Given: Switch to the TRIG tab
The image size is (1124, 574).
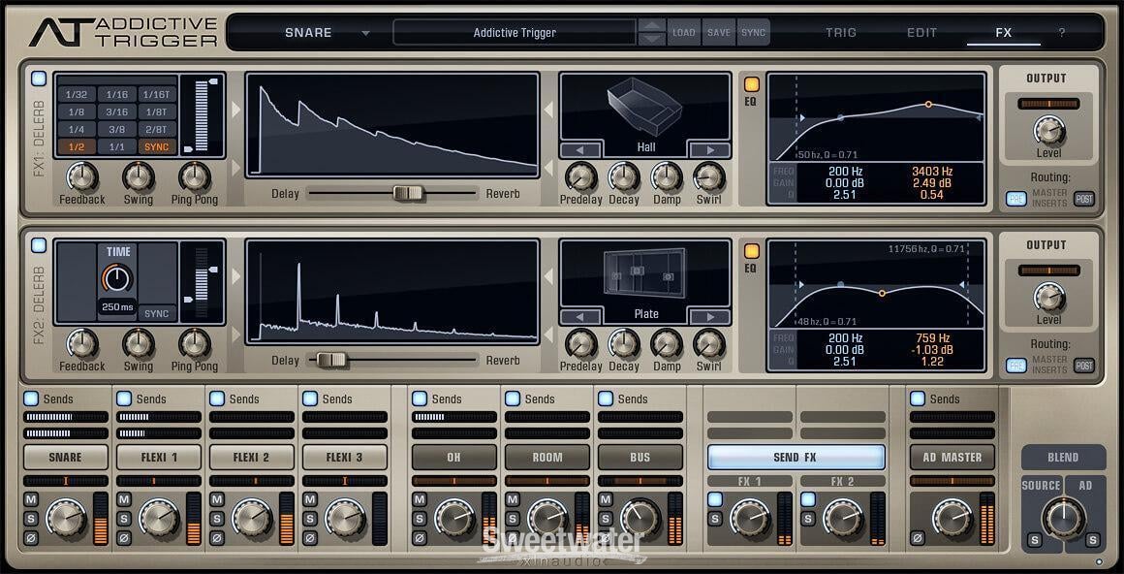Looking at the screenshot, I should click(839, 32).
